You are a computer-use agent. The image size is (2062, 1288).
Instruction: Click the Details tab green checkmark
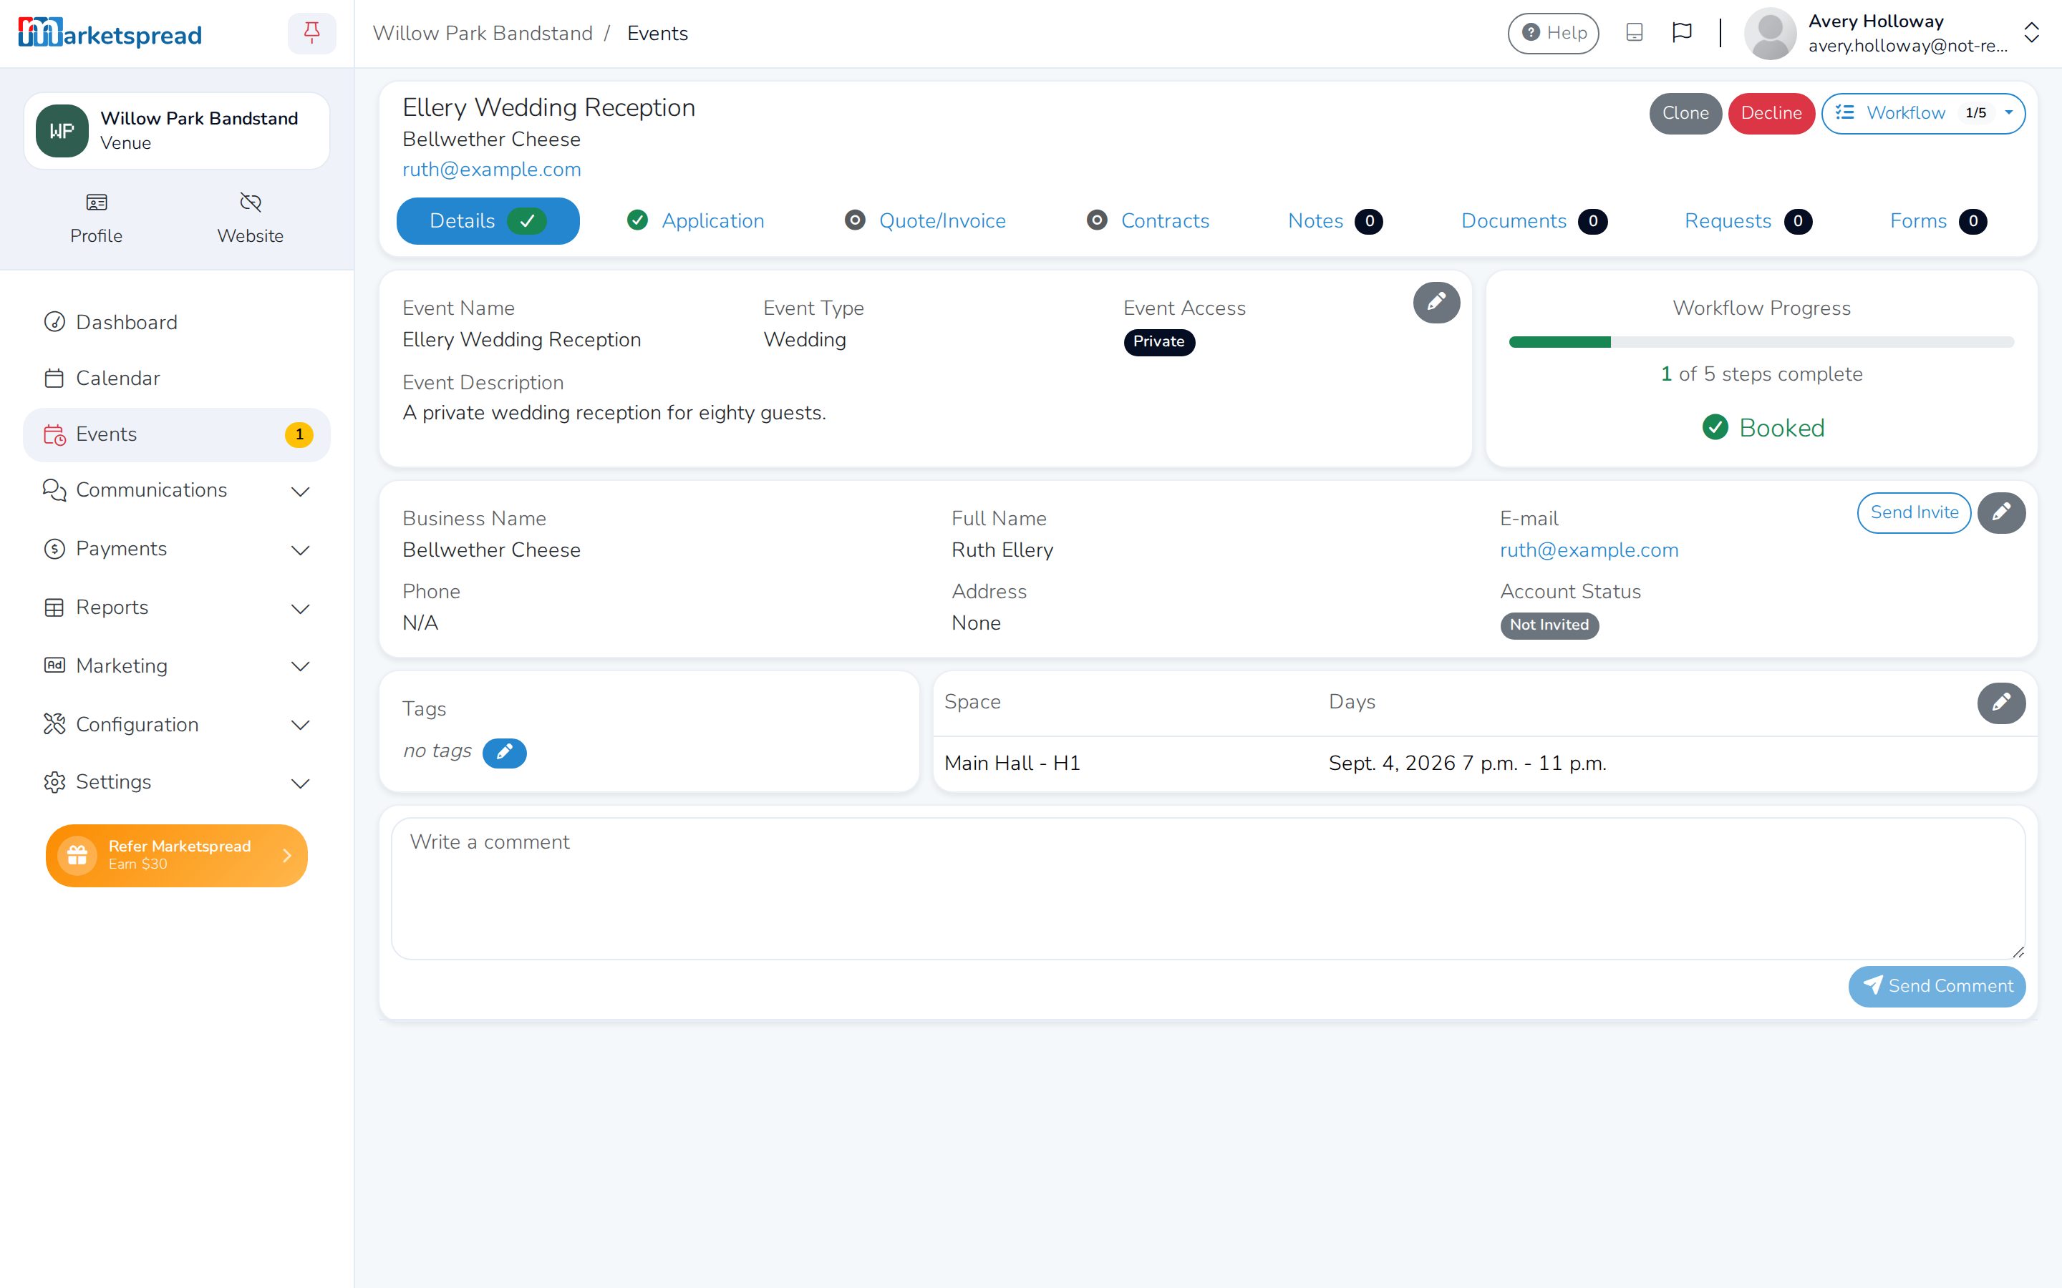pos(526,220)
